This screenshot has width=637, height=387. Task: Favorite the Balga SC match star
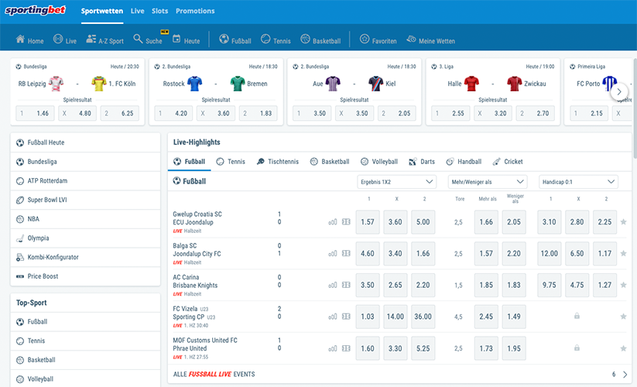point(623,253)
